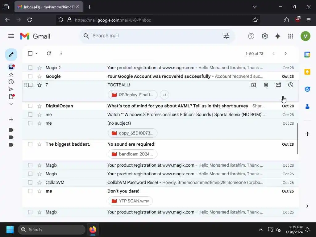The image size is (316, 237).
Task: Open Firefox application menu
Action: tap(308, 20)
